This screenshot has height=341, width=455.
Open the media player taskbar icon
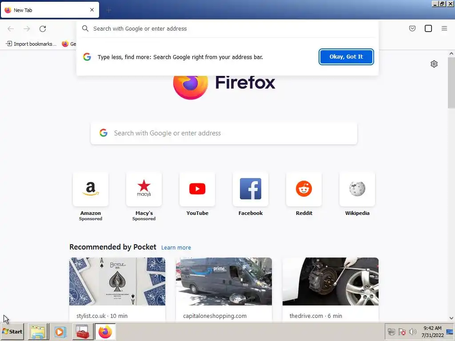point(60,332)
